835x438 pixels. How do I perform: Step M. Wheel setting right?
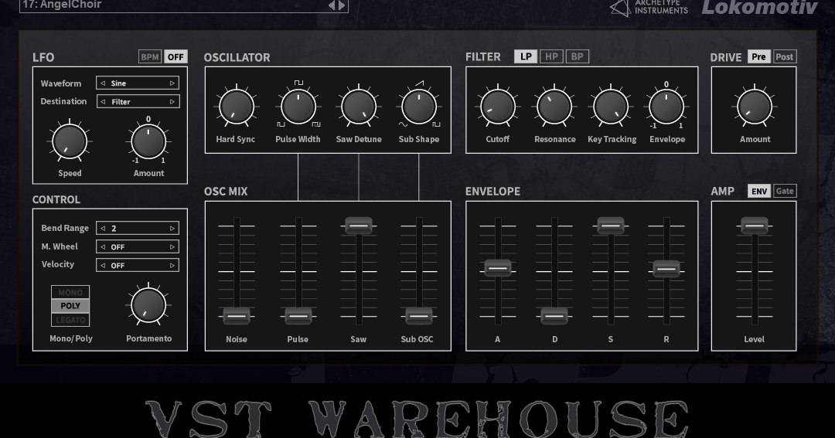(x=172, y=247)
